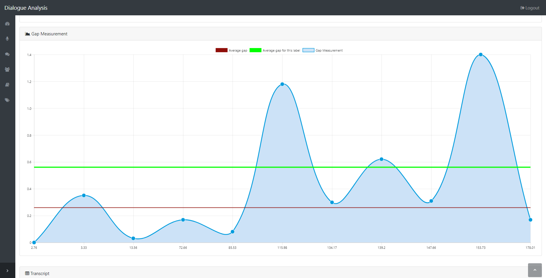Open the chat bubbles icon in sidebar
The image size is (546, 278).
point(7,54)
